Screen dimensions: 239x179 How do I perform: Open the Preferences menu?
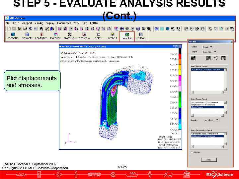pyautogui.click(x=64, y=23)
